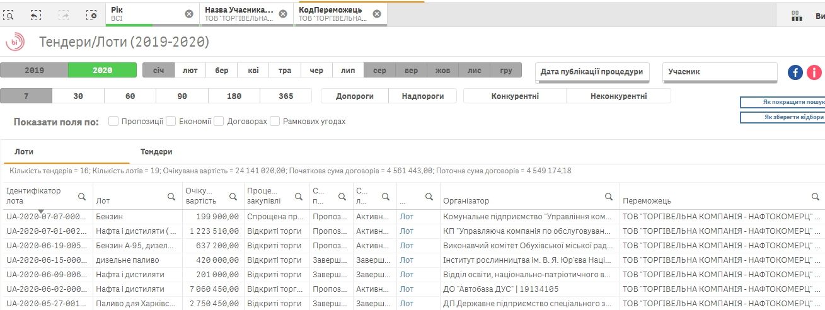Select the 180 days period
Image resolution: width=825 pixels, height=310 pixels.
pos(234,96)
